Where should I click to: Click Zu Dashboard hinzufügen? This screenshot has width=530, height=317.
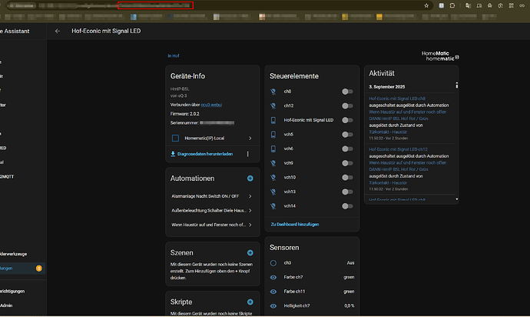tap(295, 225)
